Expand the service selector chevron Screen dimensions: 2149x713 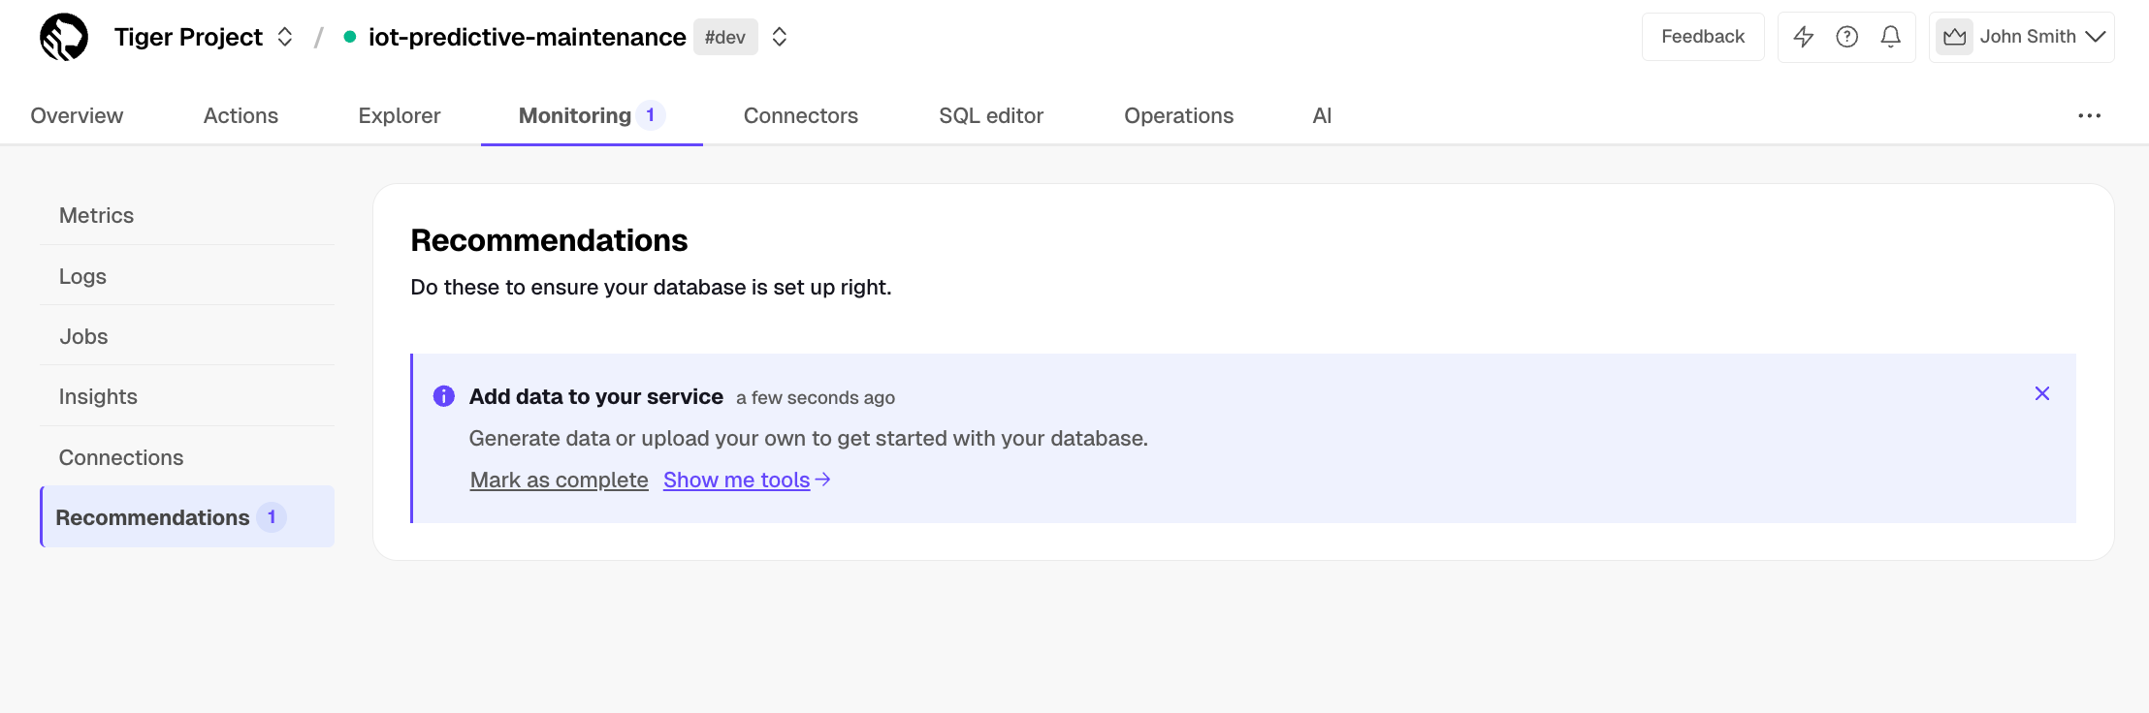[x=779, y=37]
